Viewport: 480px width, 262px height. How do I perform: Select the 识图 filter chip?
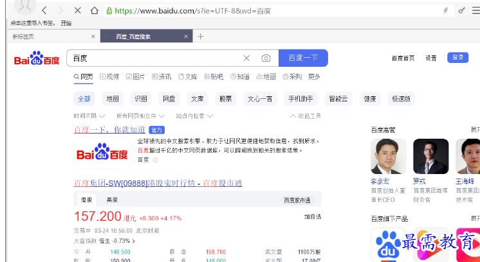141,99
